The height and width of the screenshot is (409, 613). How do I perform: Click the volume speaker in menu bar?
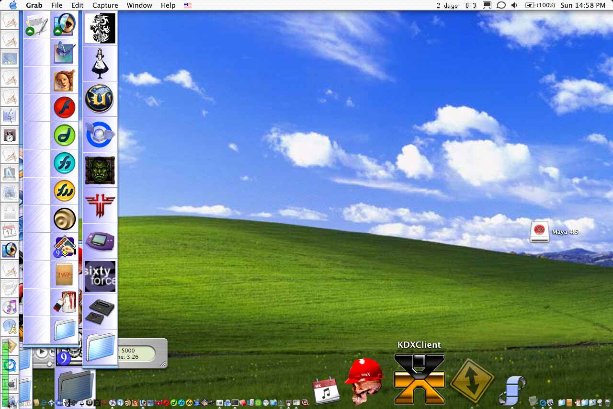click(514, 5)
